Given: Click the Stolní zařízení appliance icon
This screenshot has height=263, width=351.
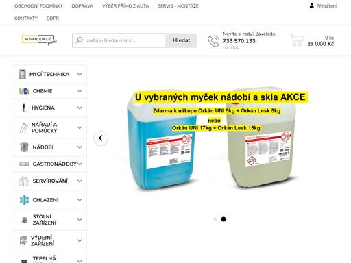Looking at the screenshot, I should 24,220.
